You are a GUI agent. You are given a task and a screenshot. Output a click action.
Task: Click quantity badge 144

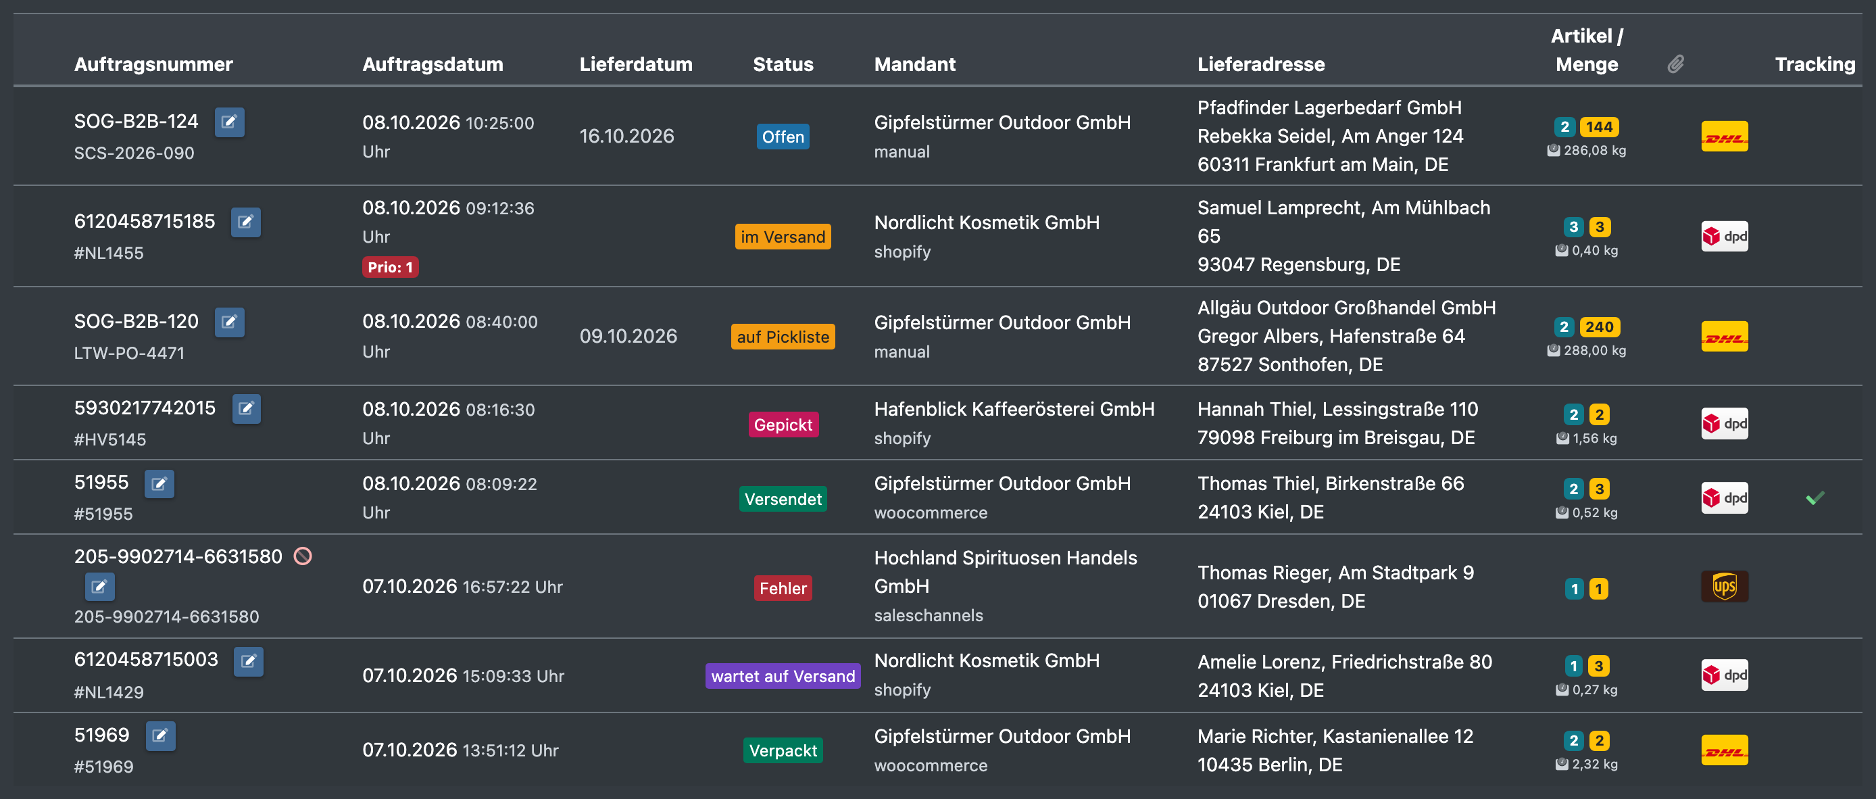(x=1599, y=126)
